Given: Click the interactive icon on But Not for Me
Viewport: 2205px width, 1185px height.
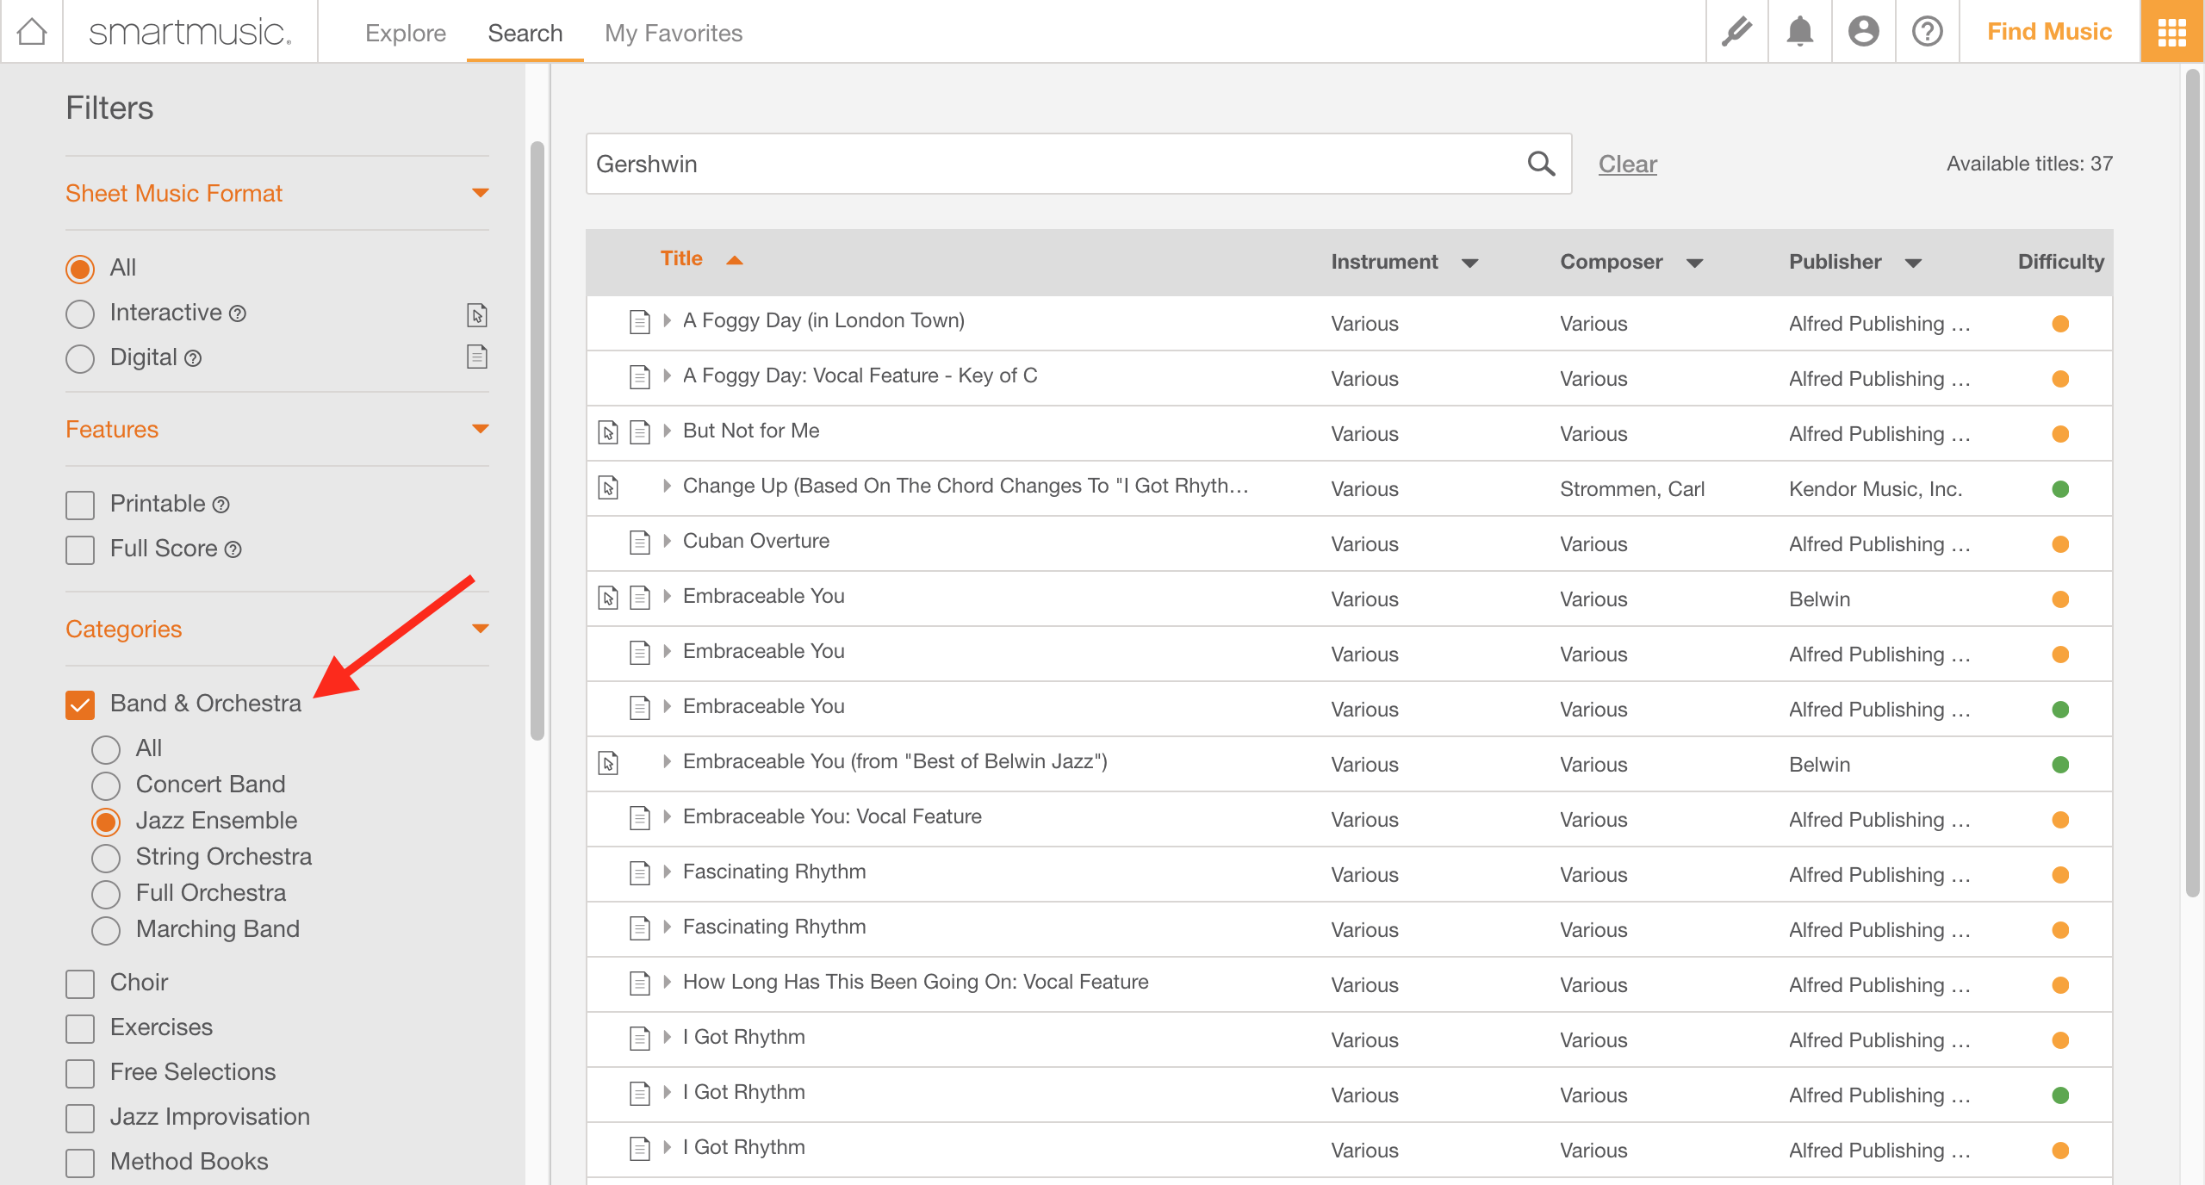Looking at the screenshot, I should point(608,432).
